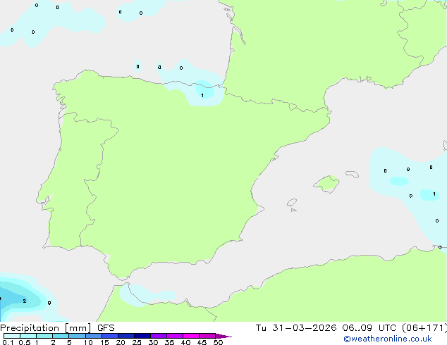This screenshot has height=345, width=447.
Task: Select the dark blue legend swatch between 25 and 30
Action: pyautogui.click(x=142, y=336)
